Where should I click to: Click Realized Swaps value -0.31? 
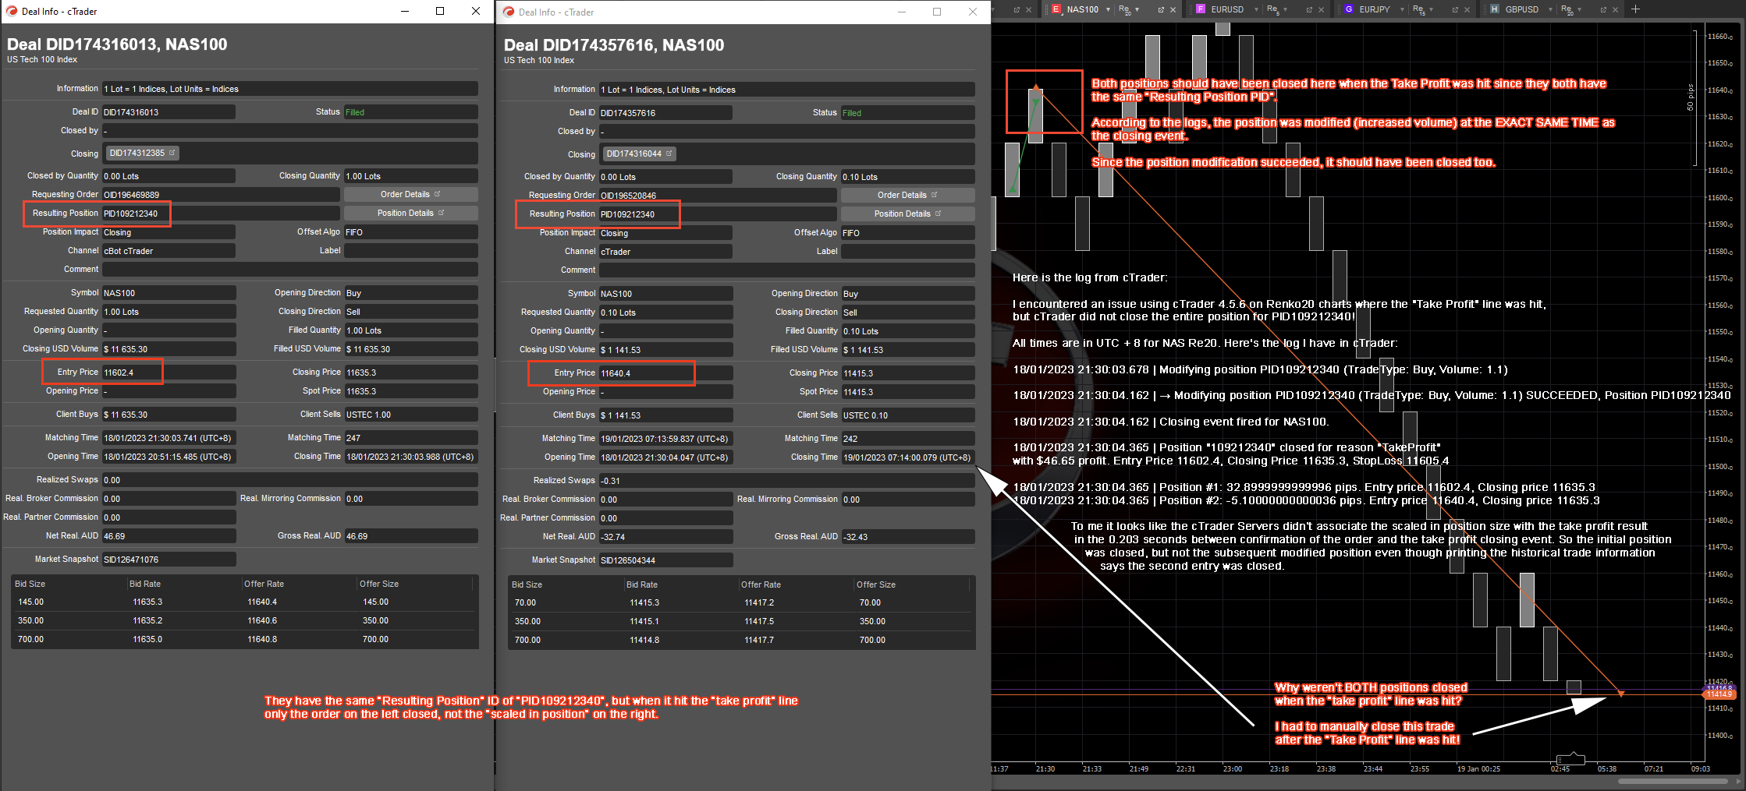786,481
